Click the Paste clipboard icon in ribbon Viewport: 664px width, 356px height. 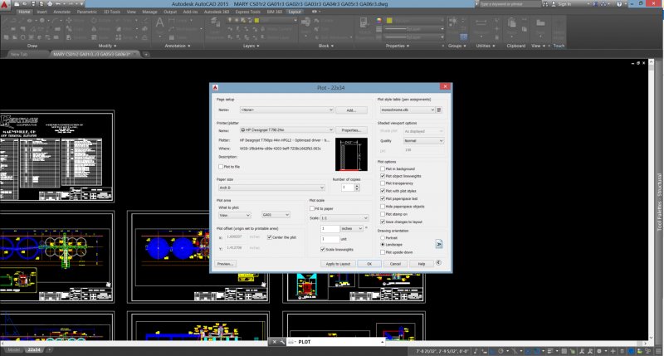(512, 23)
